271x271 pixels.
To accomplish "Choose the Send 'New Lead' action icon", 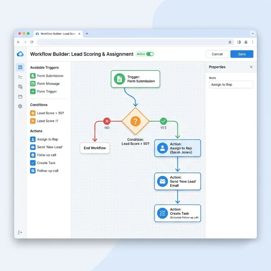I will [33, 147].
